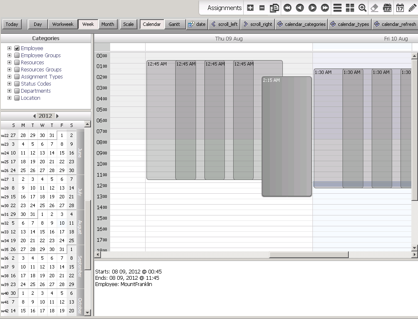
Task: Click the add assignment plus icon
Action: (250, 7)
